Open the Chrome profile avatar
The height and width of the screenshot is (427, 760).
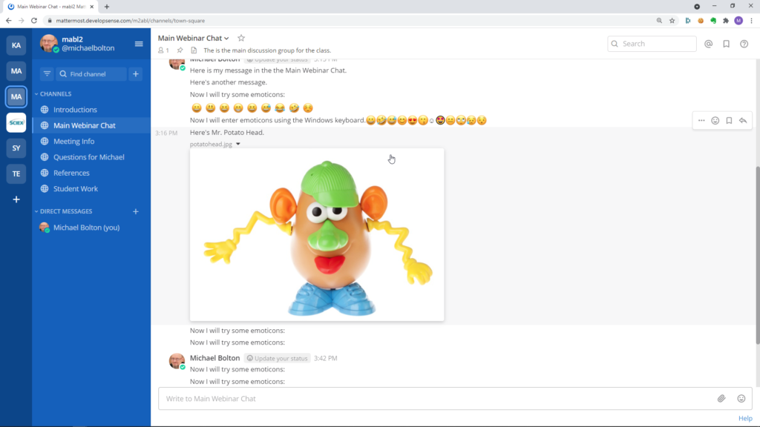[738, 21]
